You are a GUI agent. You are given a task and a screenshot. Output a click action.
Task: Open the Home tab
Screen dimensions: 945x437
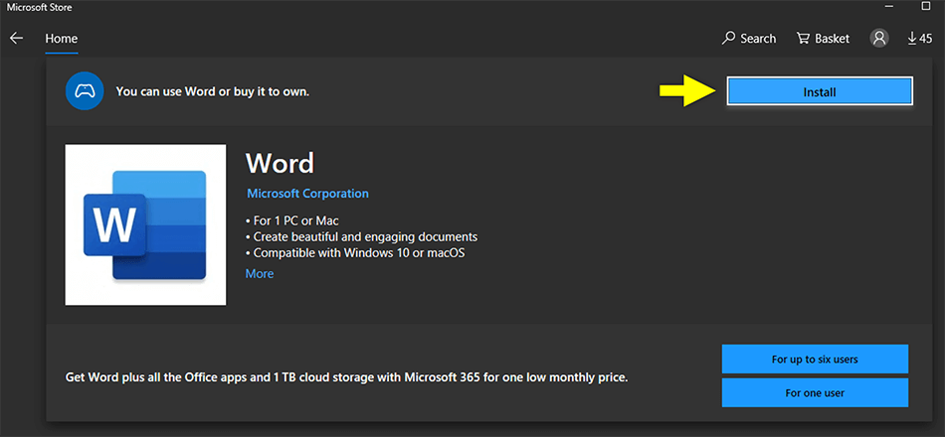61,39
